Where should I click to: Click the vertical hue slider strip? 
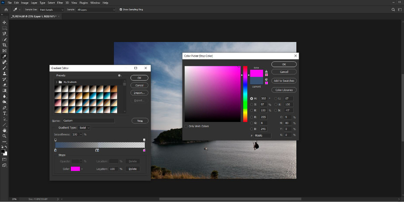(245, 94)
